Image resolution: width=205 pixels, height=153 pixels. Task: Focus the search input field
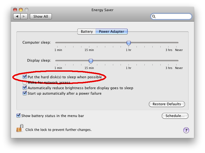(x=171, y=16)
